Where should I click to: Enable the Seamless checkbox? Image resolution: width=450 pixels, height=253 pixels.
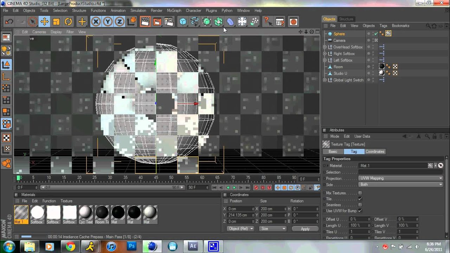click(x=360, y=205)
